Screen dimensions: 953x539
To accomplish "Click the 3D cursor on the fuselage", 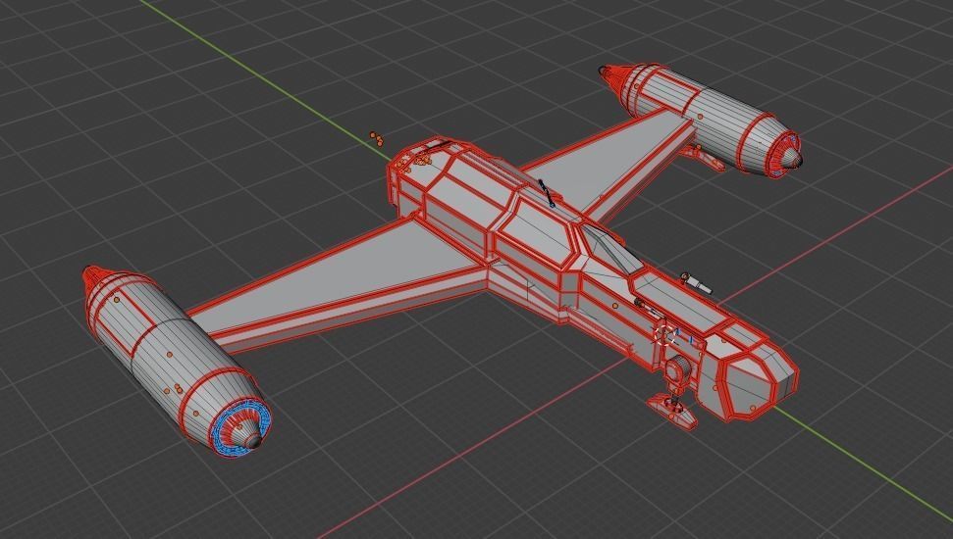I will [665, 335].
